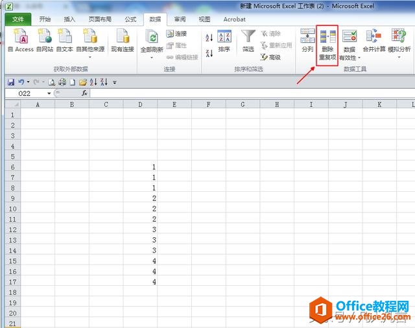Open the Refresh All dropdown arrow
This screenshot has height=328, width=415.
[152, 58]
